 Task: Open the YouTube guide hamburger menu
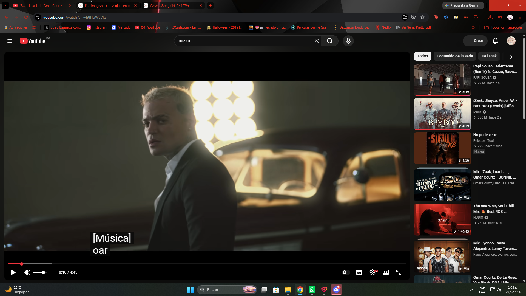coord(10,41)
